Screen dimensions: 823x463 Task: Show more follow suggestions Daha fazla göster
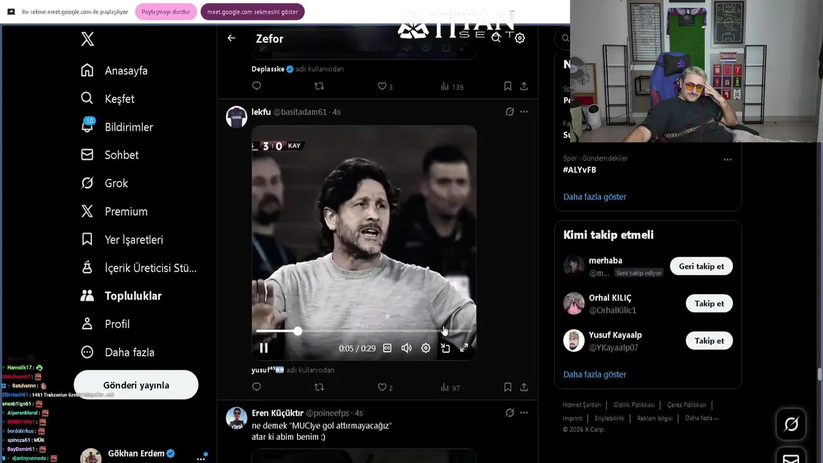point(595,374)
